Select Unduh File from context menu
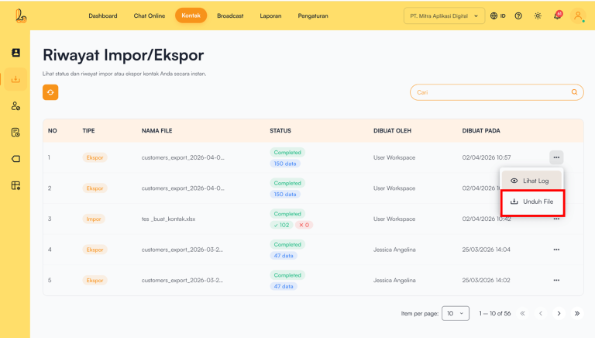Screen dimensions: 595x338 [532, 202]
